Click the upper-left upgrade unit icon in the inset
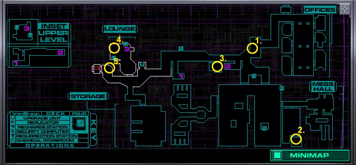This screenshot has height=165, width=356. [17, 27]
